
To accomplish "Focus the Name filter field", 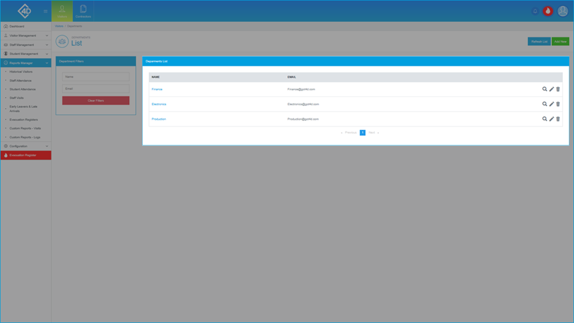I will pyautogui.click(x=96, y=77).
